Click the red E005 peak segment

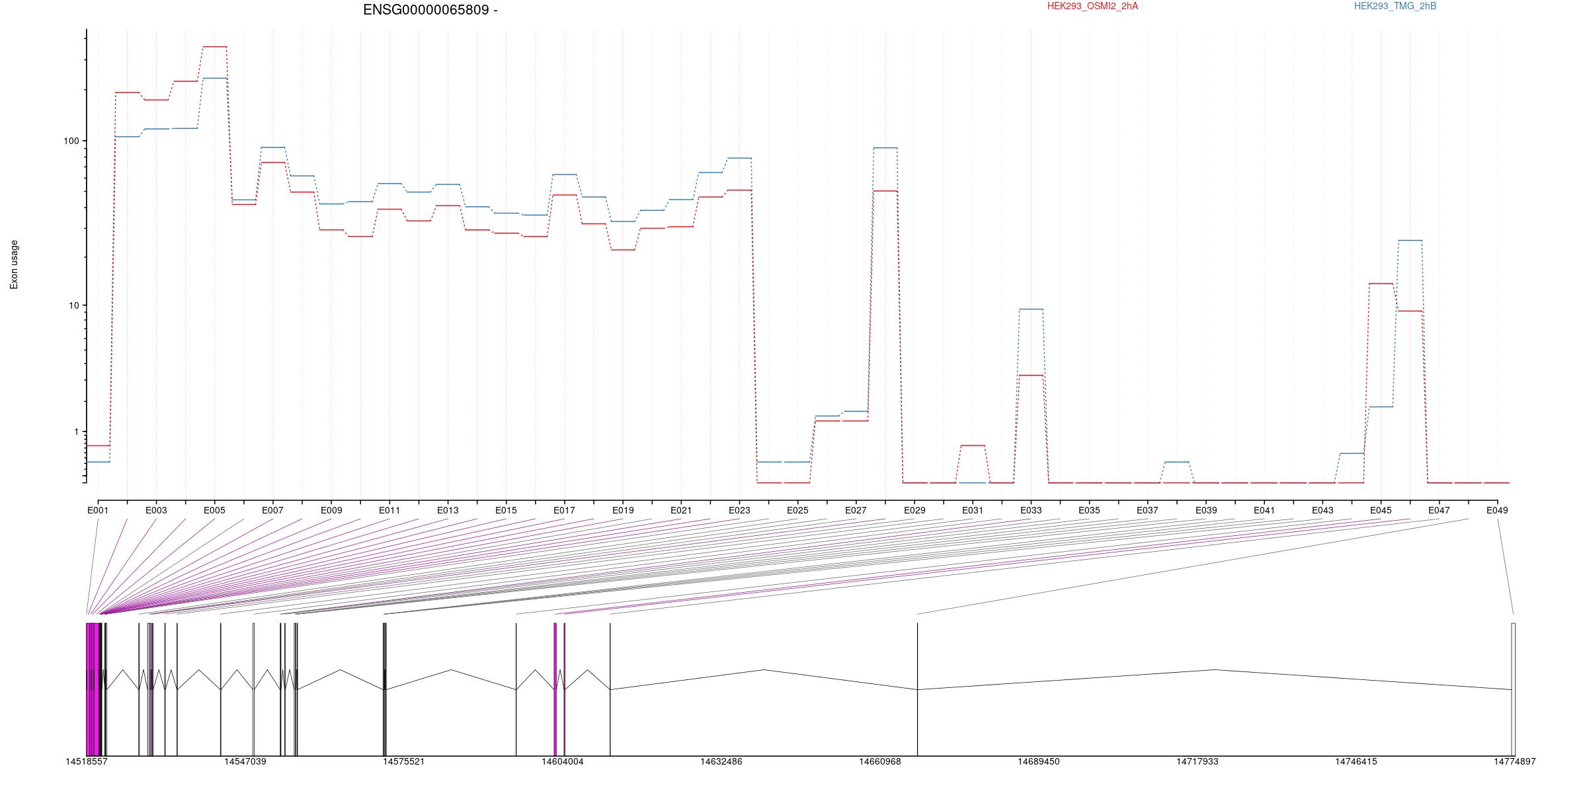pos(214,47)
